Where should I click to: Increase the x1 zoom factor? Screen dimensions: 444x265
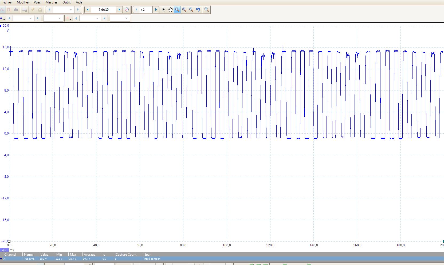pos(156,10)
